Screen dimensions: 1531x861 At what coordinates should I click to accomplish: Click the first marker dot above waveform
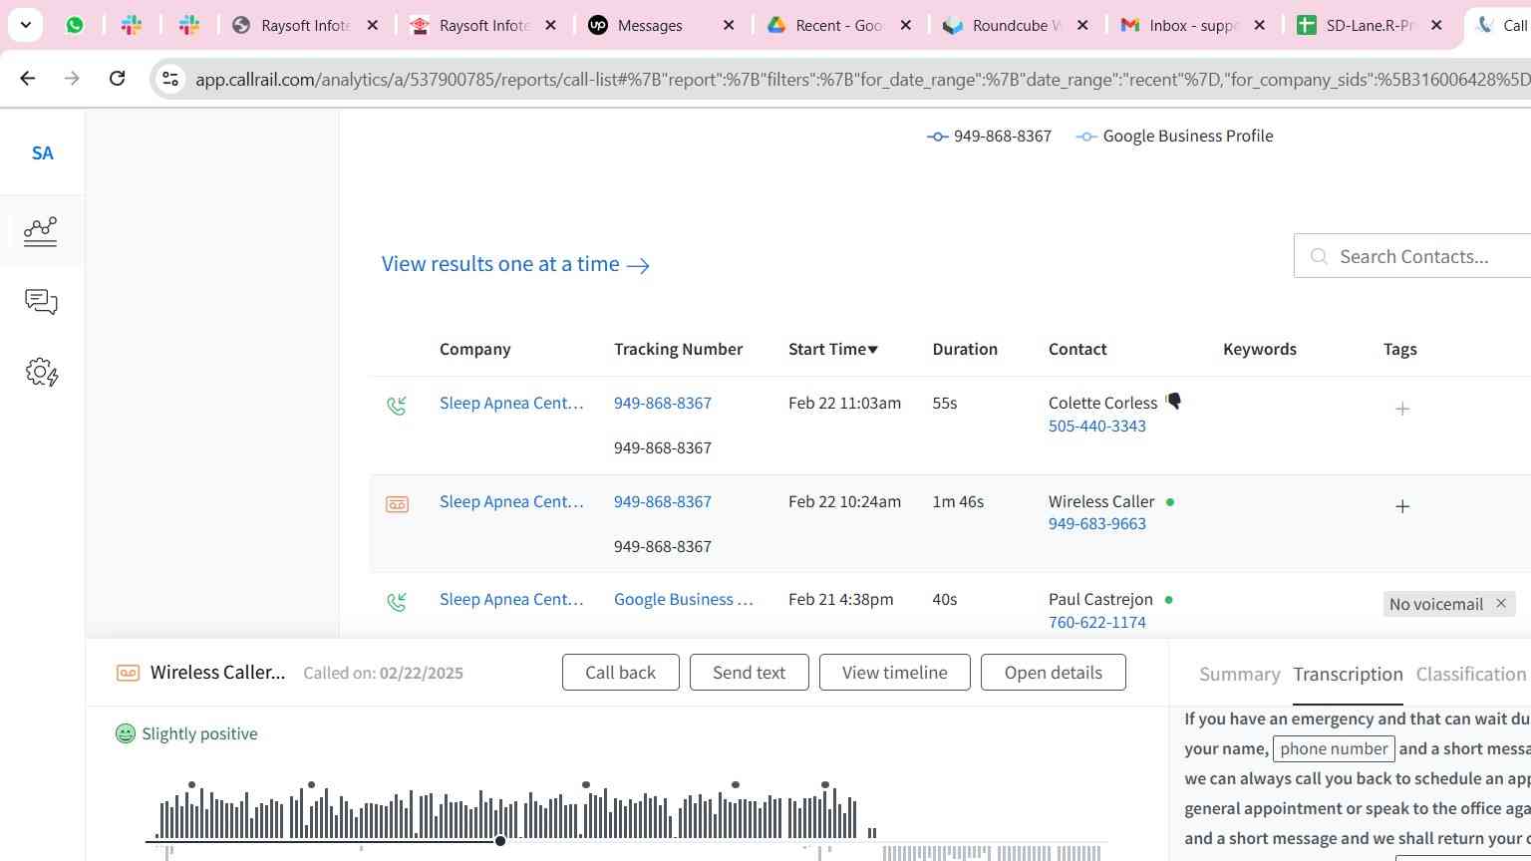click(191, 785)
